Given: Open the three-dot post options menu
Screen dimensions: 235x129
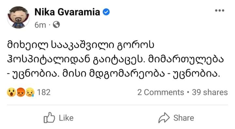Looking at the screenshot, I should (x=220, y=10).
